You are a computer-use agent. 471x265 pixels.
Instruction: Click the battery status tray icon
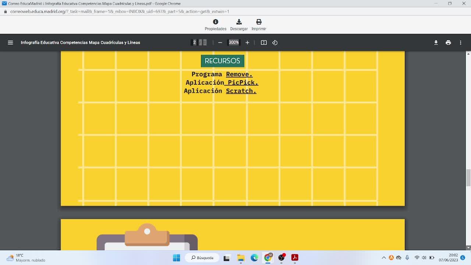pyautogui.click(x=432, y=258)
